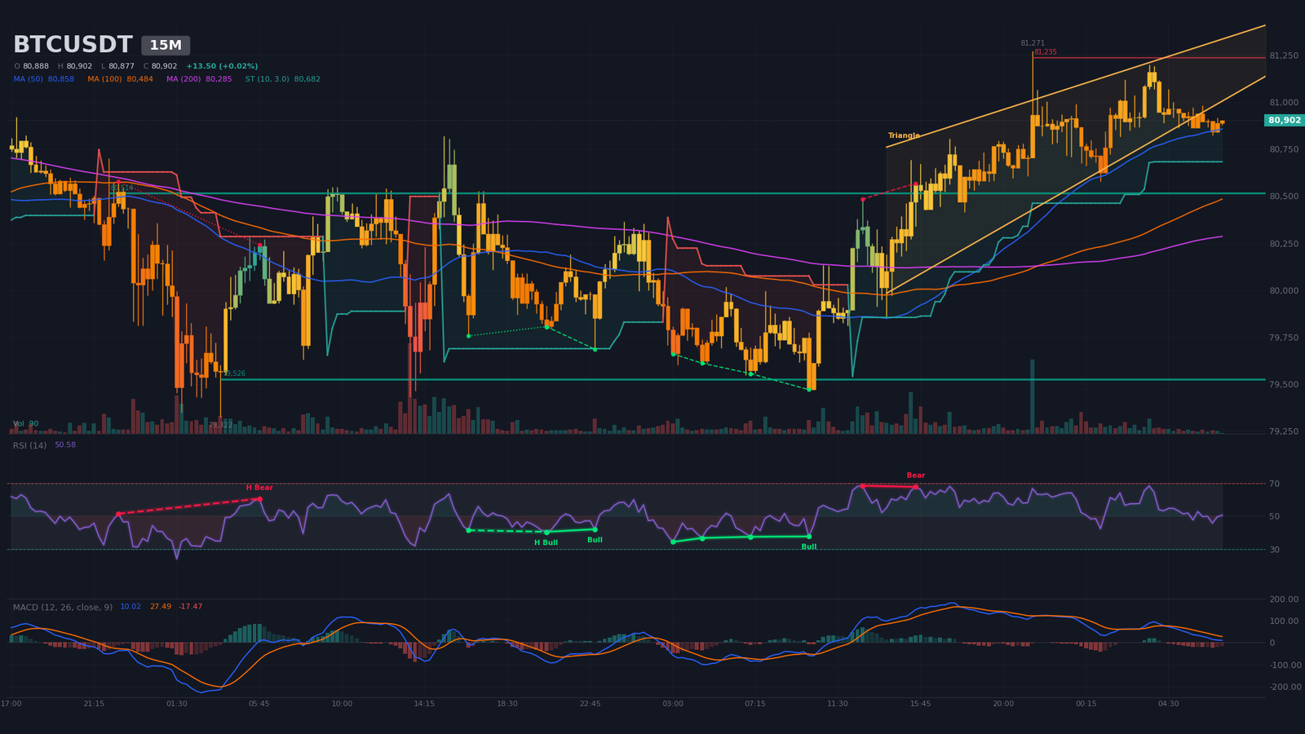Select the MA (200) indicator legend

(199, 79)
